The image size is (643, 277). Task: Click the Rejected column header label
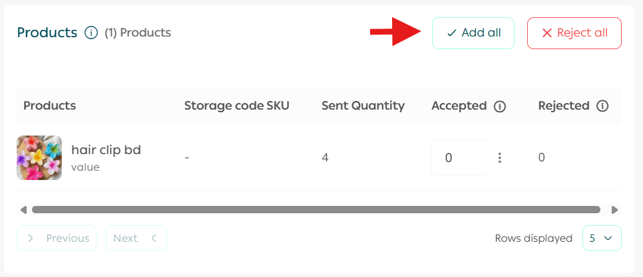564,106
